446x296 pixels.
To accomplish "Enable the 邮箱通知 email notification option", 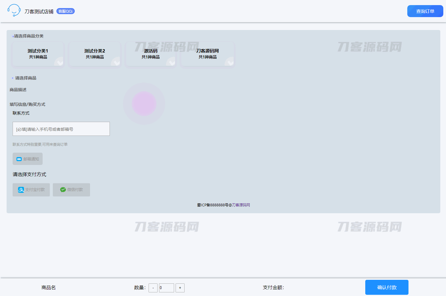I will [28, 159].
